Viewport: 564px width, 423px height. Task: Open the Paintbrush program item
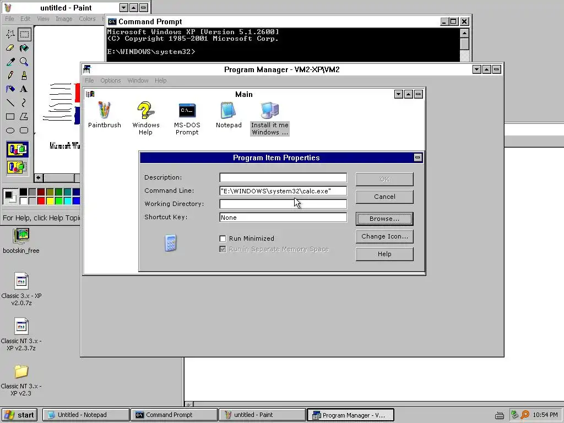[104, 115]
